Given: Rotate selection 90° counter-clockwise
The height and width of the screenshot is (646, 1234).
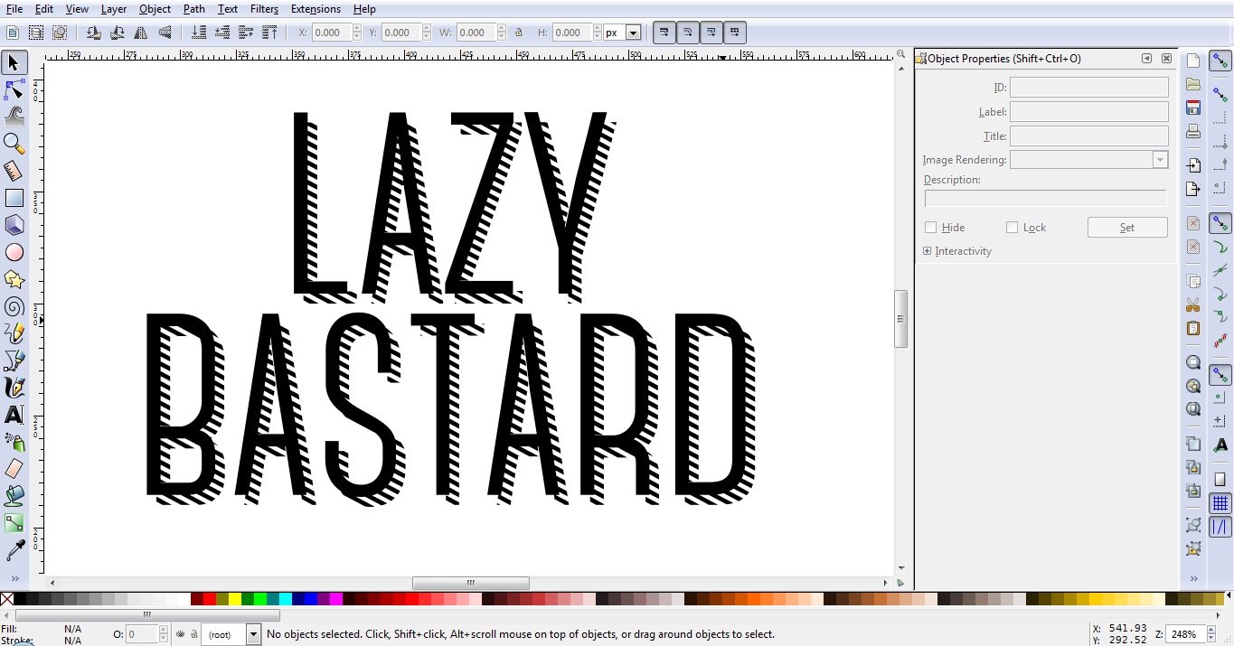Looking at the screenshot, I should 94,33.
